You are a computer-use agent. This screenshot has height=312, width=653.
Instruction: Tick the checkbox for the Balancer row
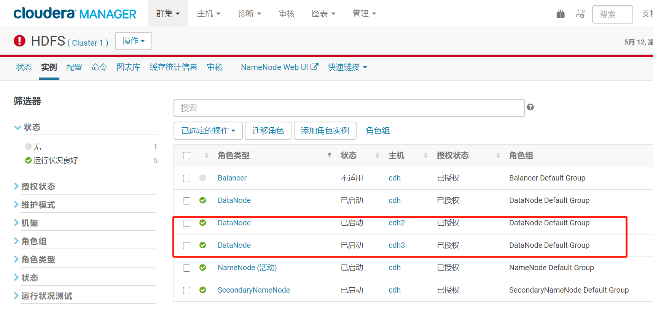click(186, 178)
